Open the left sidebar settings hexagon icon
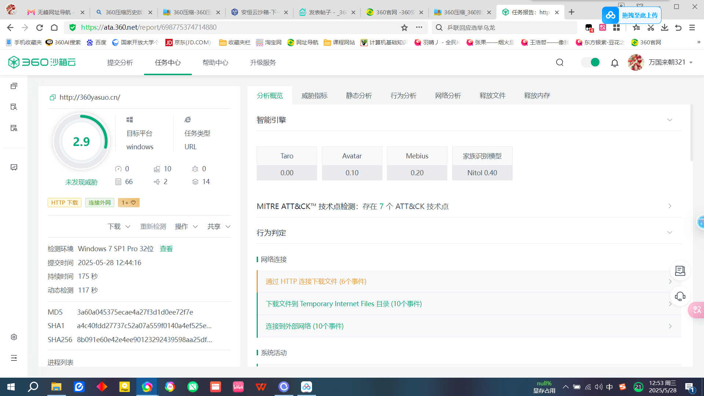This screenshot has width=704, height=396. click(x=14, y=337)
